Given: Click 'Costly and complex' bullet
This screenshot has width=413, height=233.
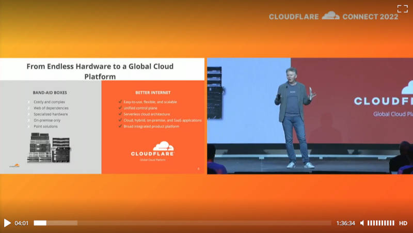Looking at the screenshot, I should tap(49, 102).
